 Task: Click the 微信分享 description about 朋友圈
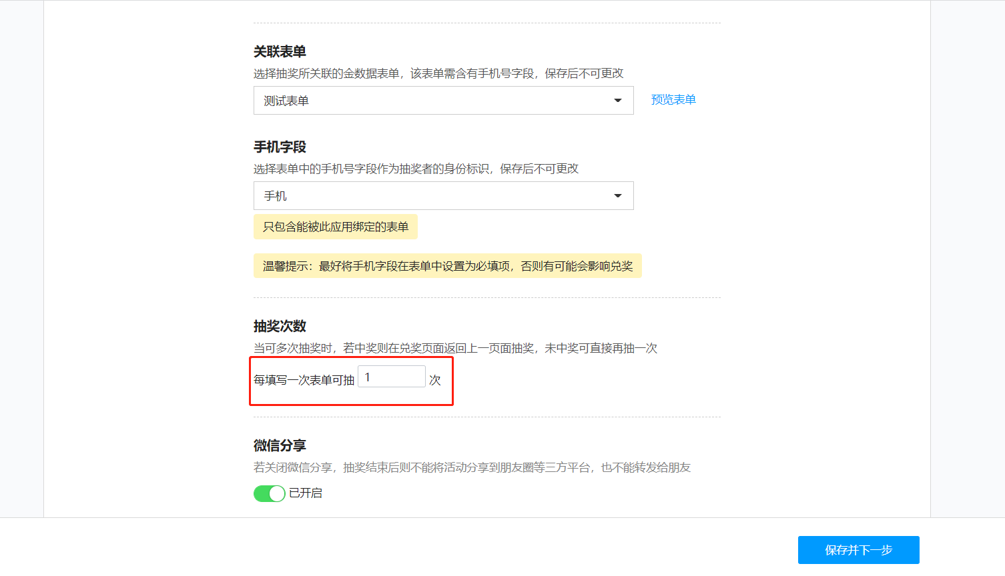coord(472,467)
